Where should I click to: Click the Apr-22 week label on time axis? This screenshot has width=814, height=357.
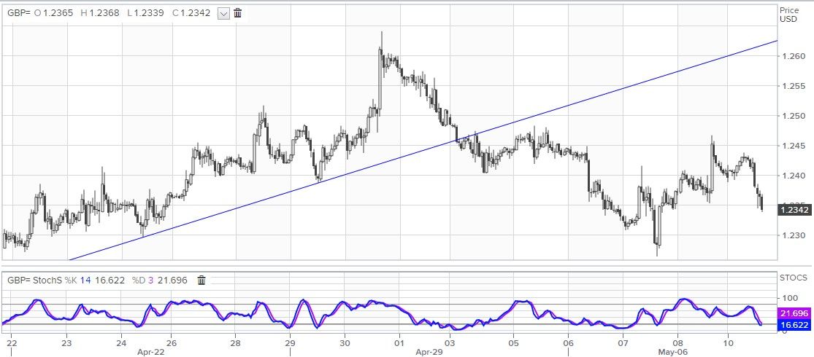click(x=150, y=352)
